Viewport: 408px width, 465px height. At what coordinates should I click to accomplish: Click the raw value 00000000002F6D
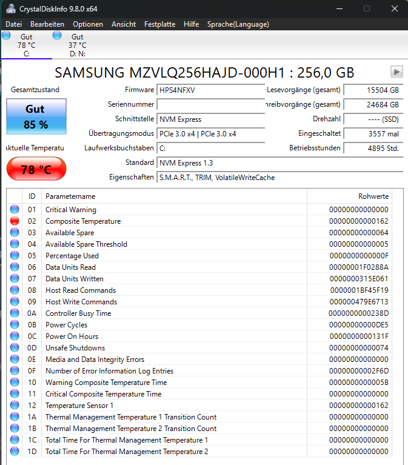pos(359,370)
